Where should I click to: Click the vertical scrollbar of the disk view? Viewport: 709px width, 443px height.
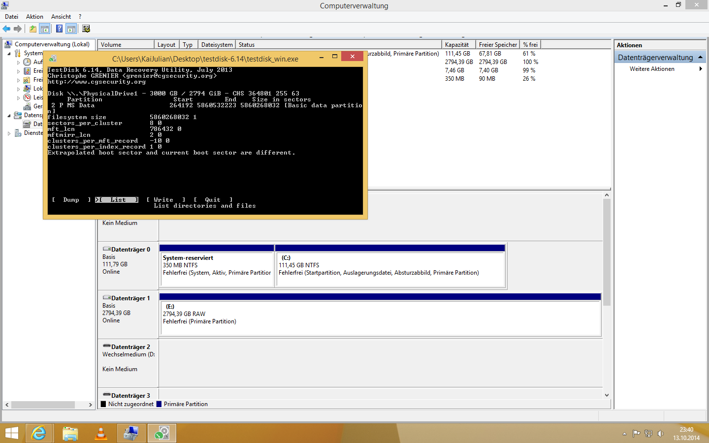[x=607, y=253]
